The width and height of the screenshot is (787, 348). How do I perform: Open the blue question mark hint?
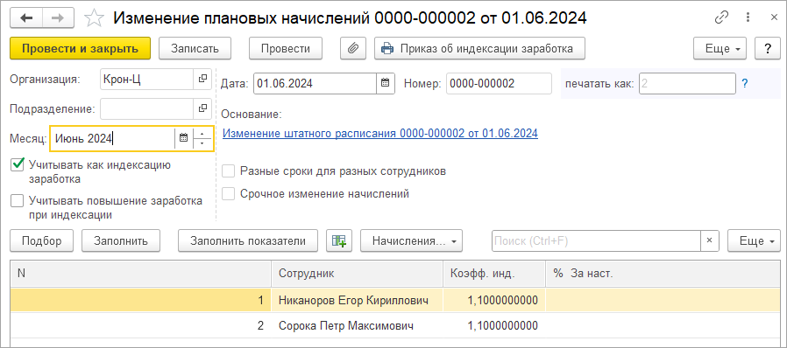[x=745, y=84]
